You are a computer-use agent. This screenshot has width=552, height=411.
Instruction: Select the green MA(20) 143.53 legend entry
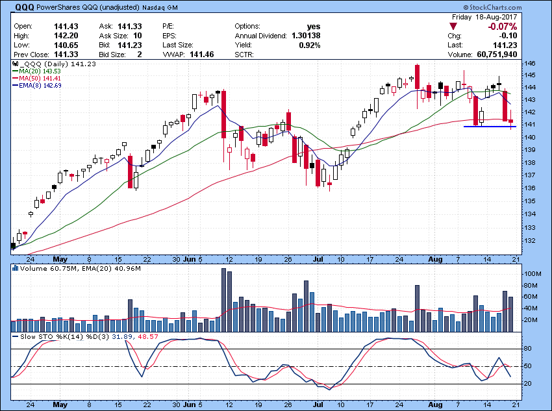pyautogui.click(x=36, y=71)
